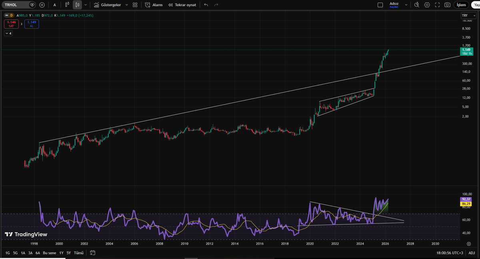Viewport: 480px width, 259px height.
Task: Expand the layout management dropdown arrow
Action: pyautogui.click(x=406, y=5)
